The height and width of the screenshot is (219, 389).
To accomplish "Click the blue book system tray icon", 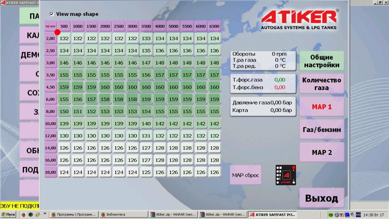I will [x=347, y=214].
